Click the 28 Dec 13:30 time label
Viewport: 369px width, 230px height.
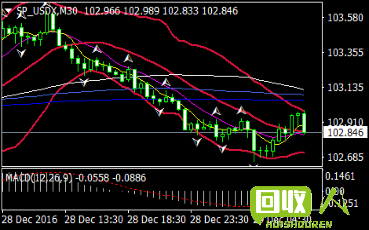[94, 220]
